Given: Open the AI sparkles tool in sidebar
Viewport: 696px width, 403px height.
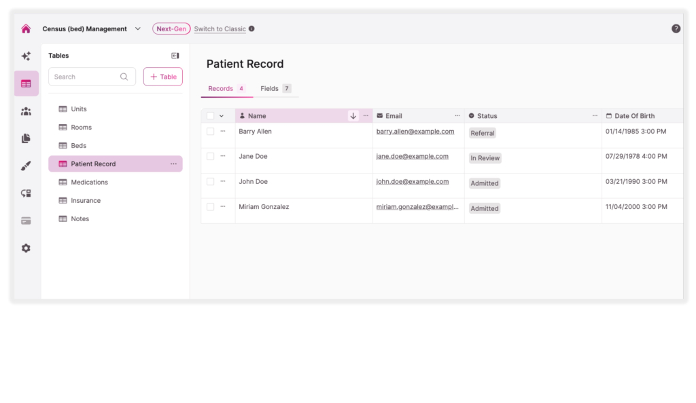Looking at the screenshot, I should [x=26, y=56].
